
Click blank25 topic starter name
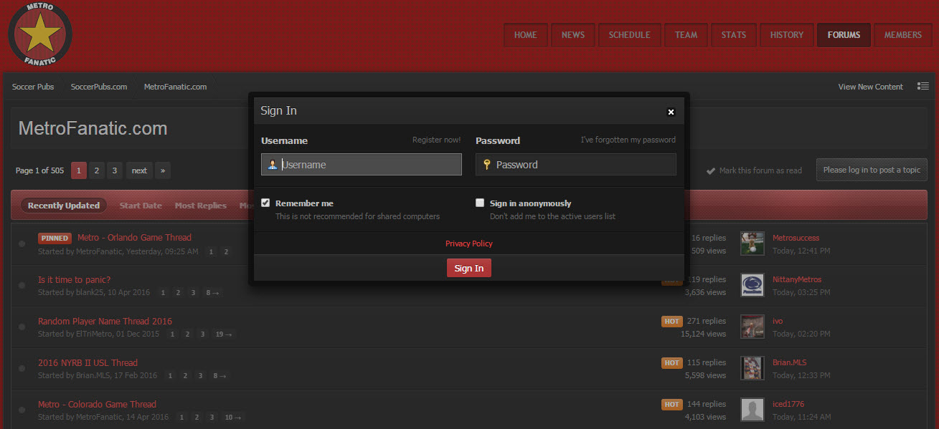pos(90,292)
